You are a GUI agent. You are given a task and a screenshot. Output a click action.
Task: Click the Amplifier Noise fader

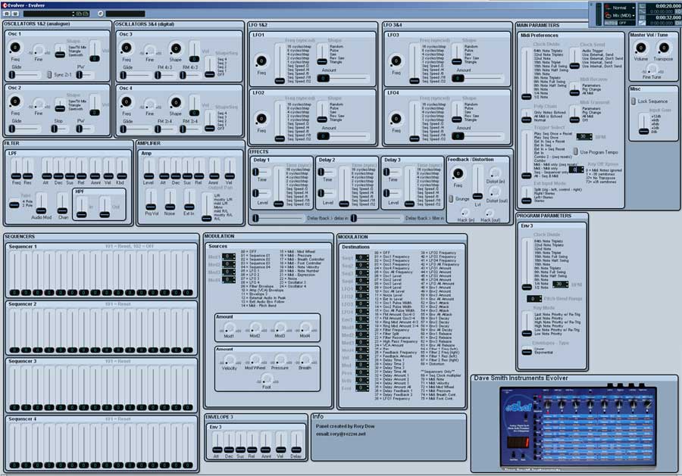170,201
